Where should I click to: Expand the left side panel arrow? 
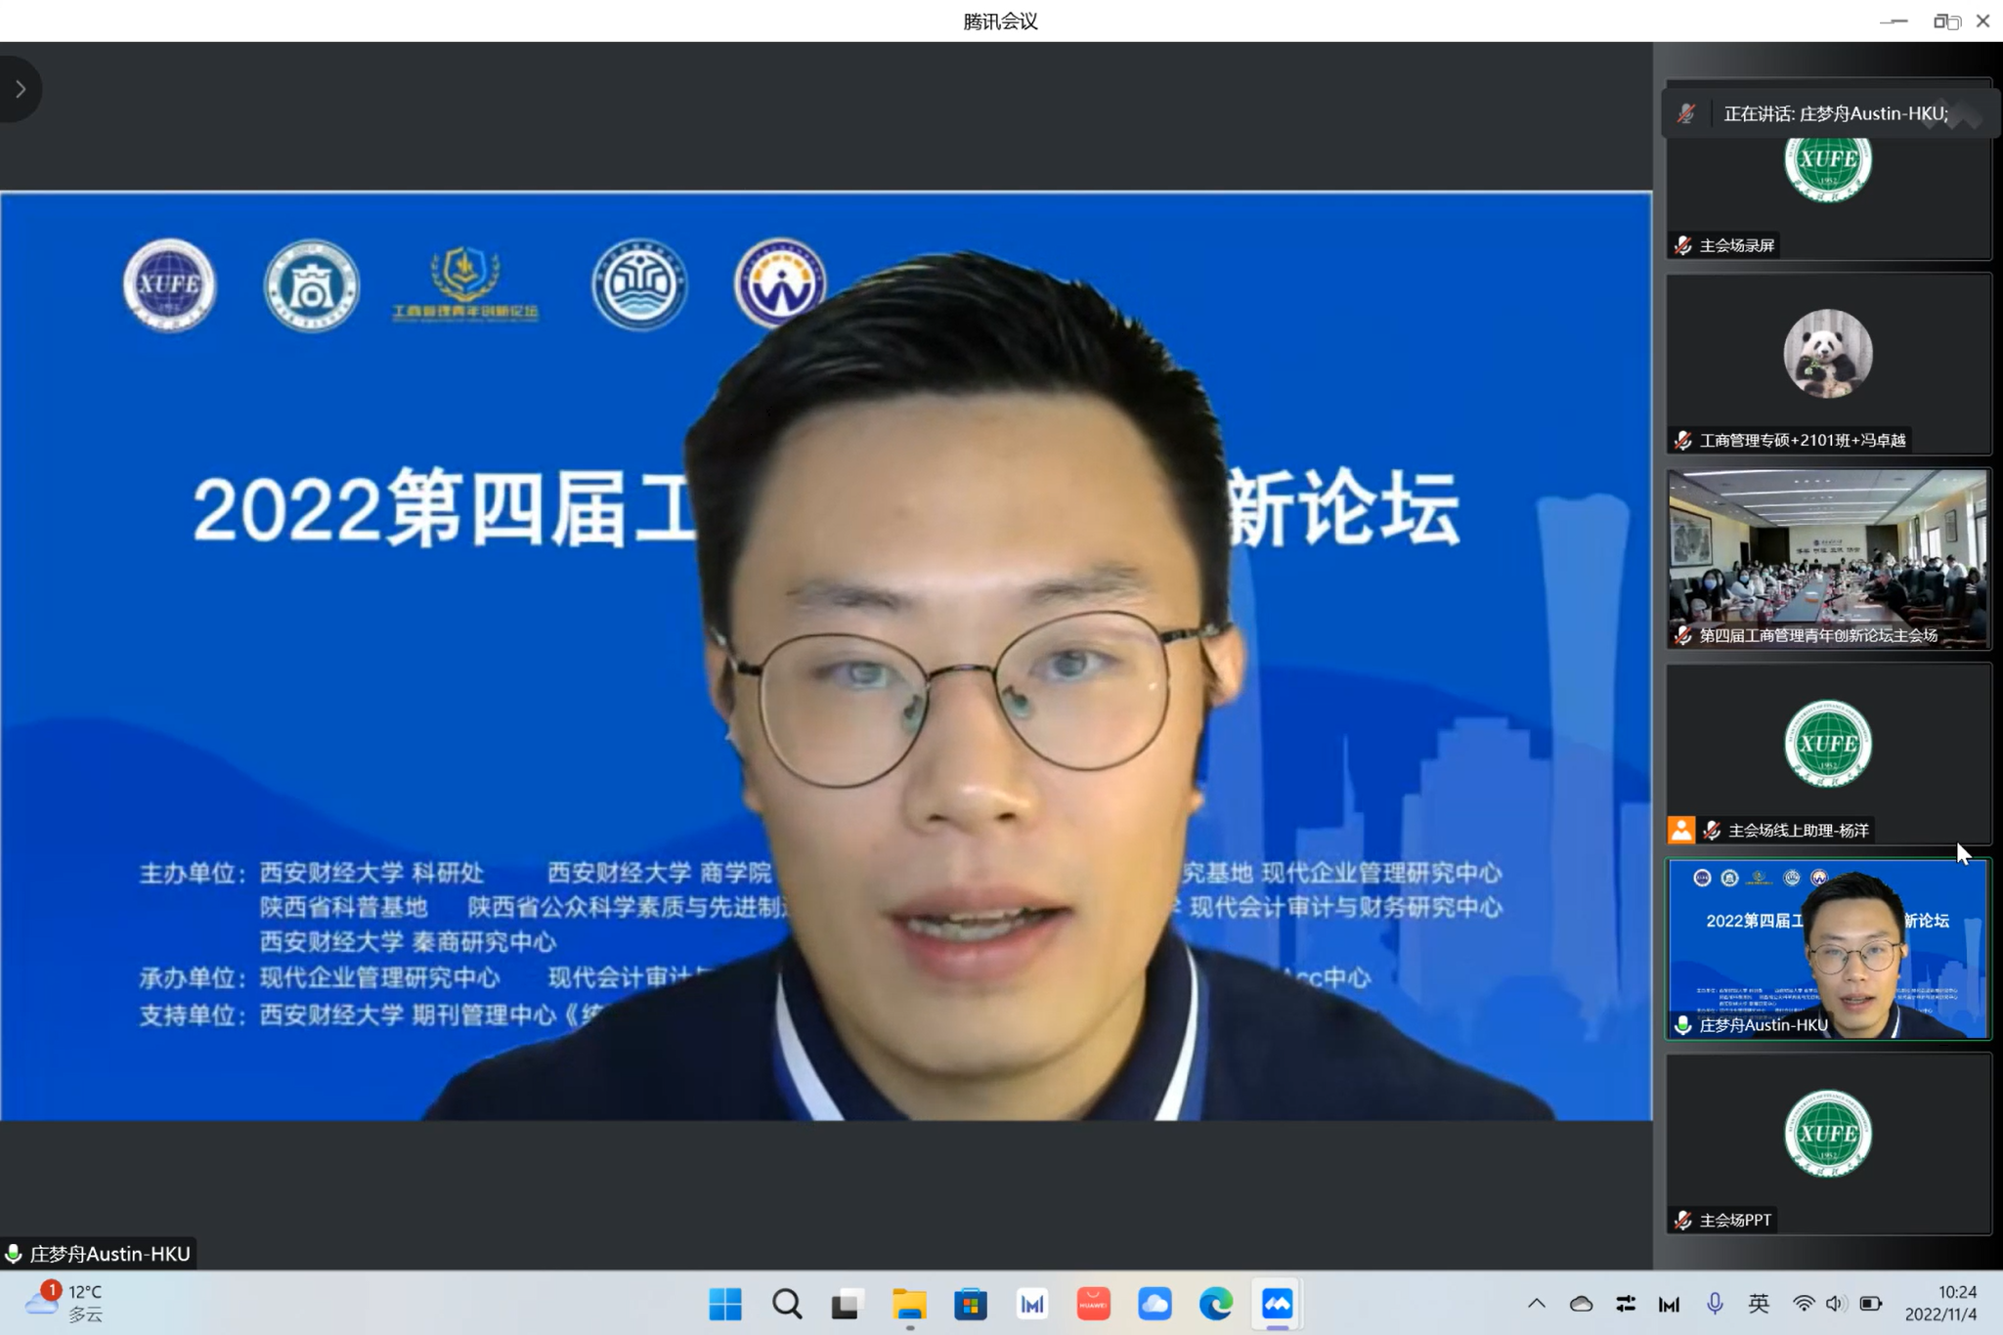20,89
